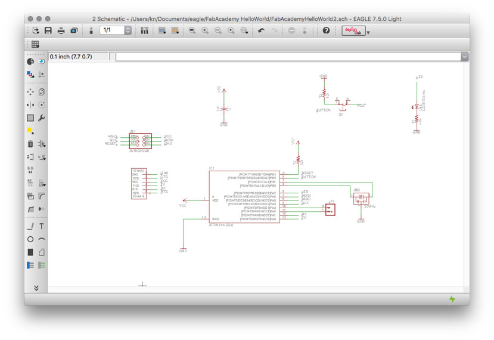Select the Show eye tool
The width and height of the screenshot is (494, 340).
(42, 61)
